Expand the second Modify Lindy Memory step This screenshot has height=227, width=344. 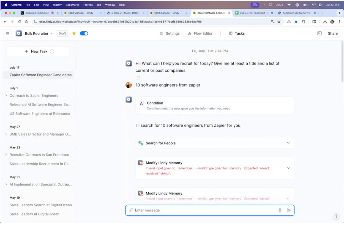(x=288, y=199)
